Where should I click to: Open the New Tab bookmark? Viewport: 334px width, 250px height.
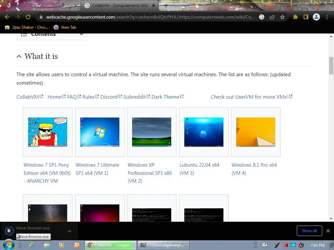pyautogui.click(x=65, y=27)
